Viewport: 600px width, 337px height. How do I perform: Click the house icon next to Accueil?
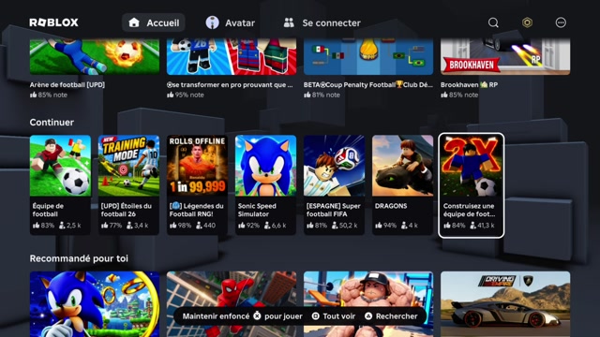134,22
